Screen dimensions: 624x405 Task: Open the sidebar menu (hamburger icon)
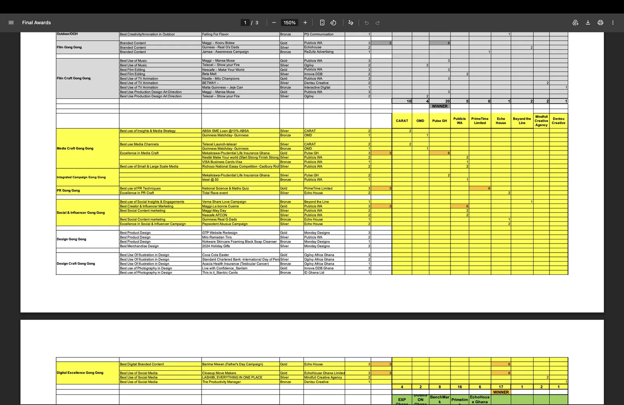[x=11, y=23]
